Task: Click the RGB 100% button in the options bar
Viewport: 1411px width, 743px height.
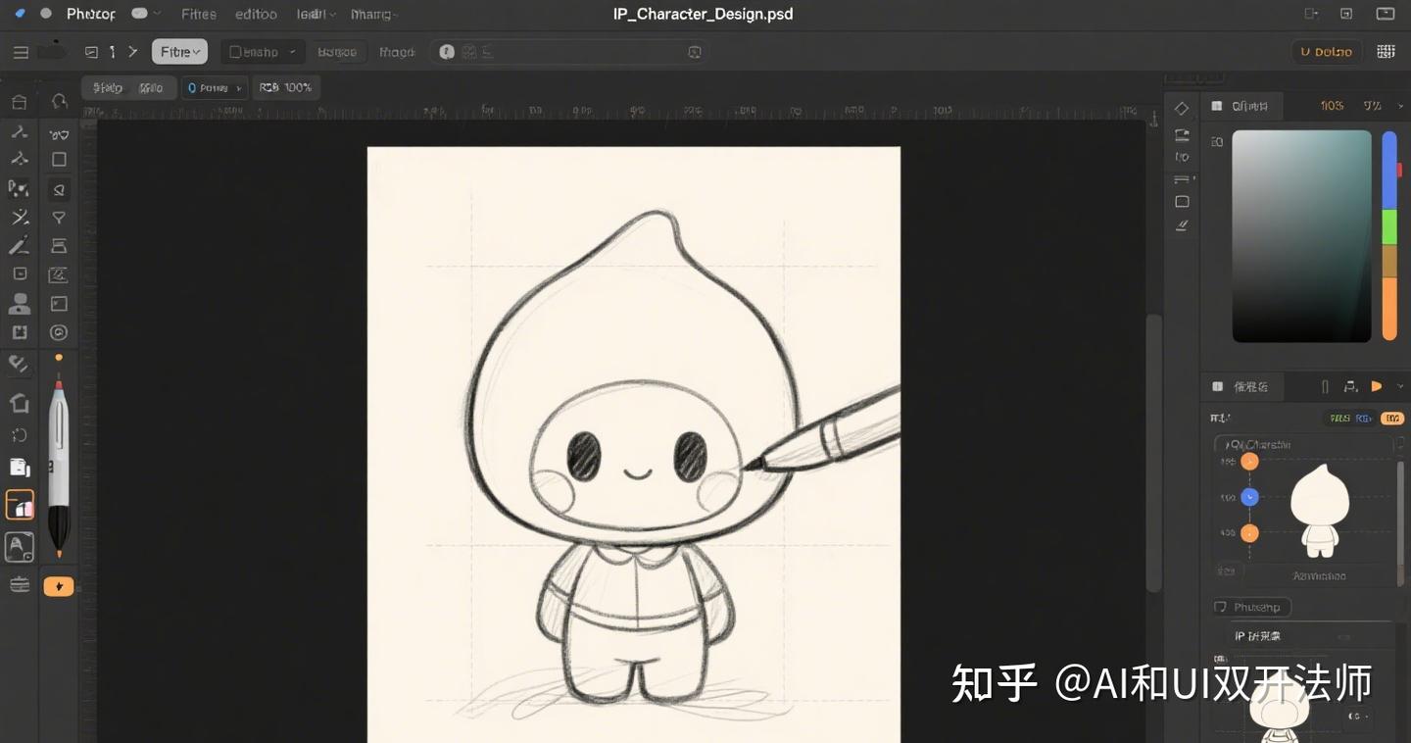Action: point(286,87)
